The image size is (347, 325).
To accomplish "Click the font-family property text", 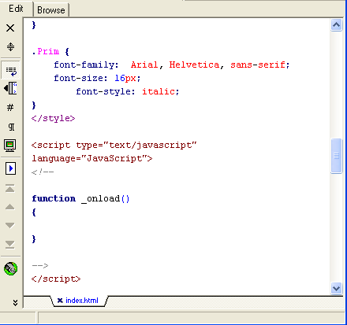I will [x=86, y=65].
